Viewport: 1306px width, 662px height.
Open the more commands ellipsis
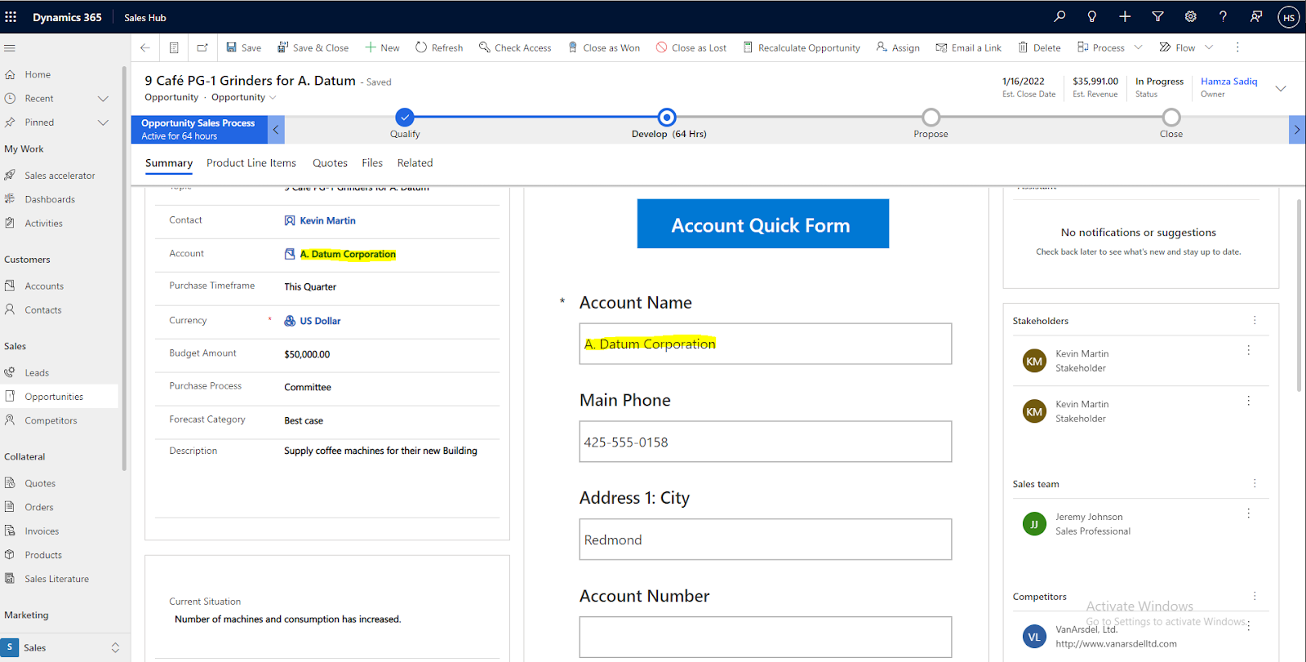pyautogui.click(x=1237, y=47)
